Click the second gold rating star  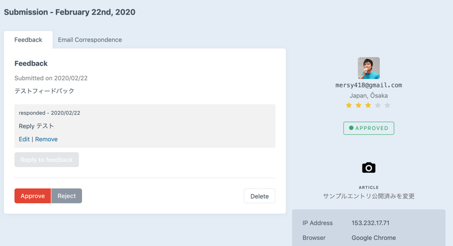[358, 106]
